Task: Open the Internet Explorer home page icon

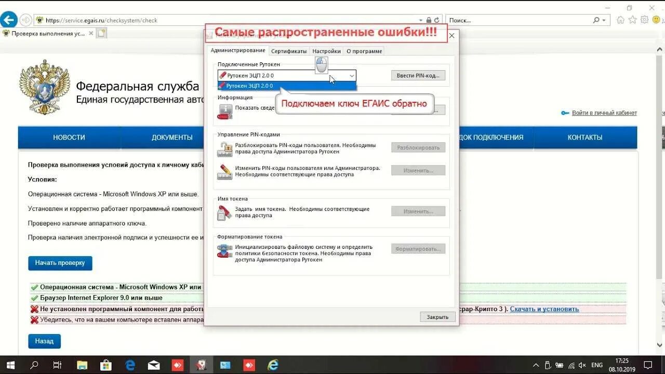Action: coord(620,20)
